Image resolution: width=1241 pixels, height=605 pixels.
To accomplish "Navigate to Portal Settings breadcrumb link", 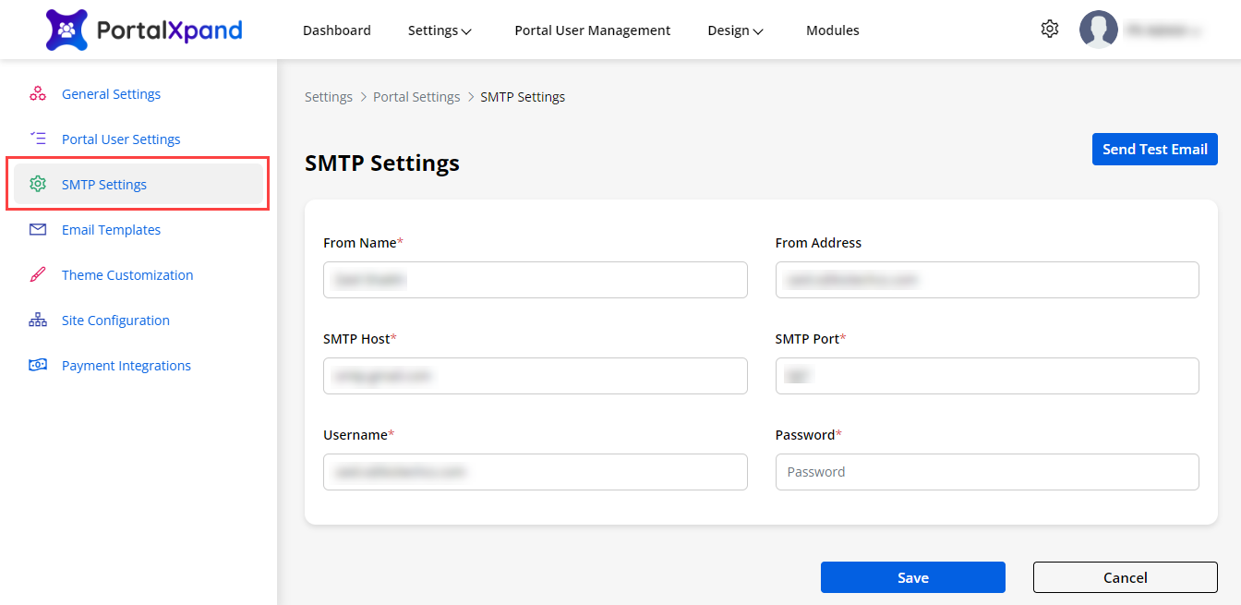I will 416,97.
